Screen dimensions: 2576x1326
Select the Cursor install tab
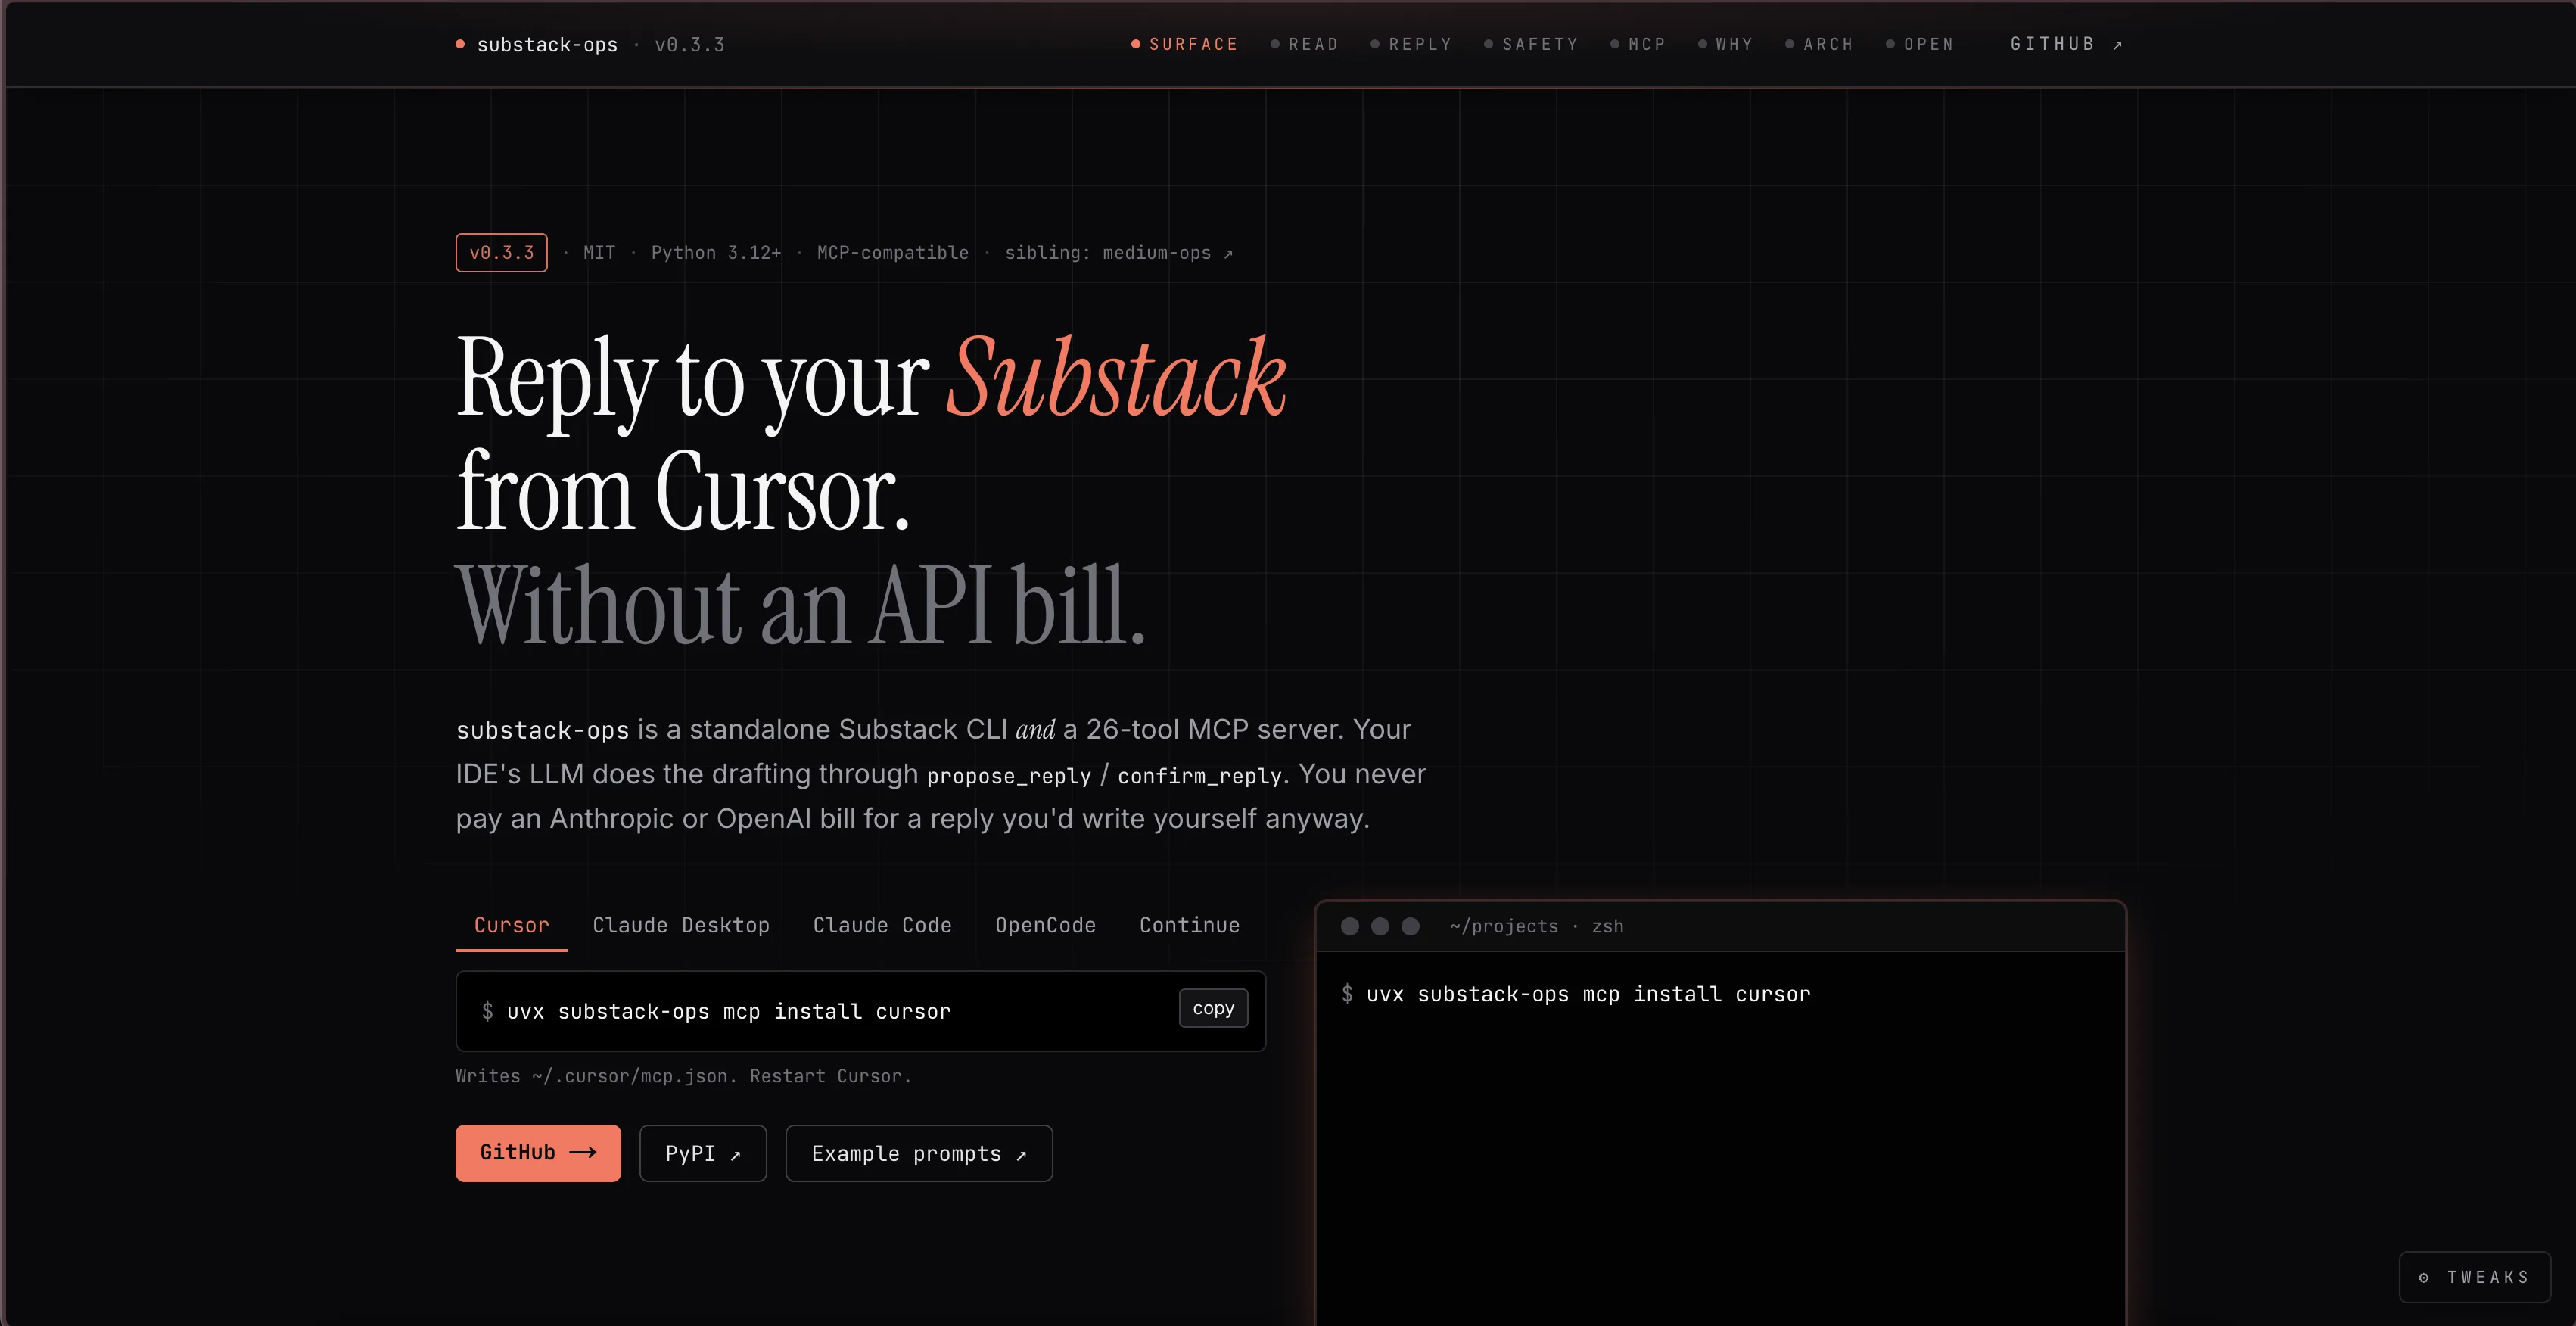(x=511, y=925)
